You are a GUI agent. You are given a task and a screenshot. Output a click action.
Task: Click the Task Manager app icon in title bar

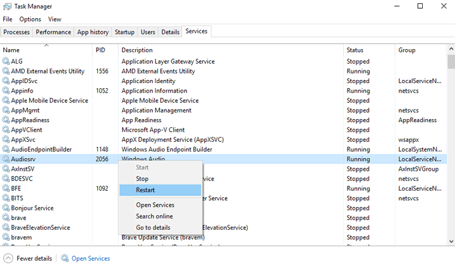click(x=7, y=6)
